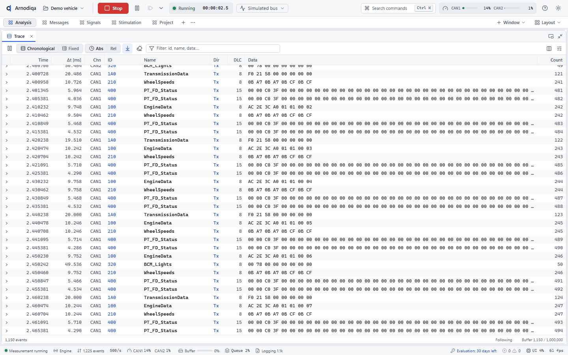Open the Layout menu

click(547, 22)
